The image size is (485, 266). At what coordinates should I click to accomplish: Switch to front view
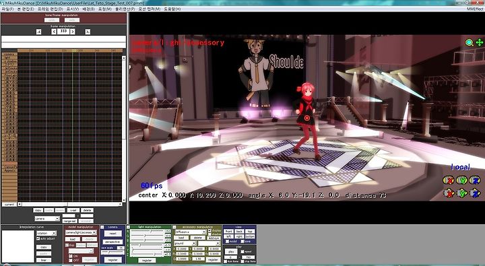coord(229,231)
